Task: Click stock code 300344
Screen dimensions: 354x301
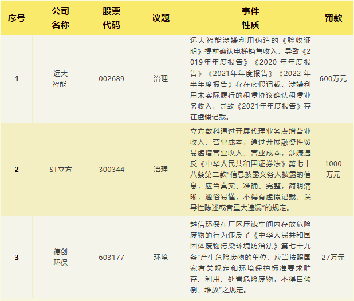Action: point(111,170)
